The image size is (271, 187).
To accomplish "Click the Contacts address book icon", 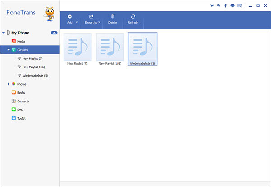I will pyautogui.click(x=14, y=101).
